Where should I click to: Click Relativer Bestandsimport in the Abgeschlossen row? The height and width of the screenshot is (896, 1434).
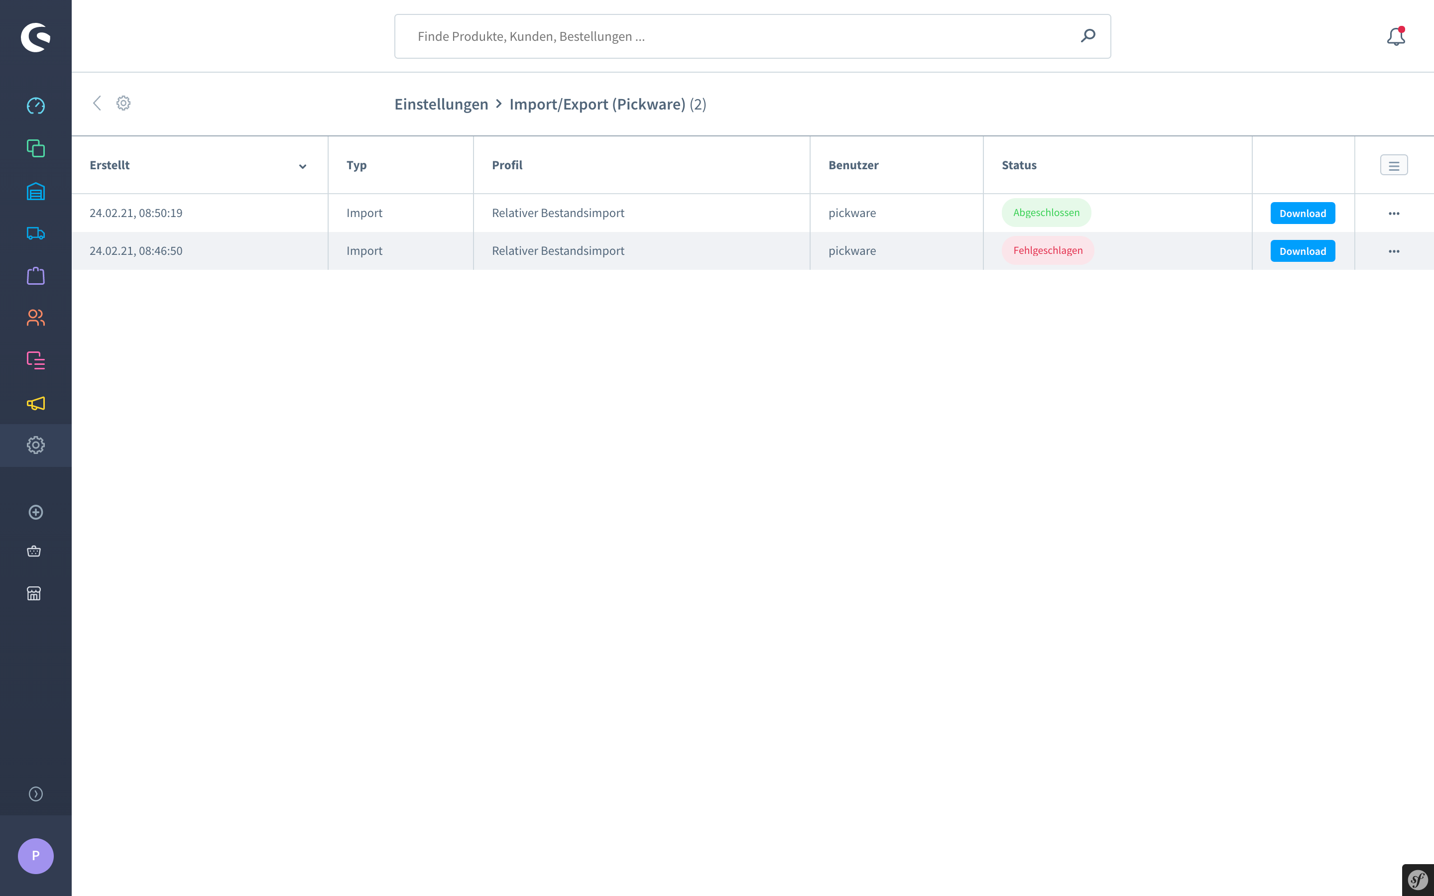(x=558, y=213)
